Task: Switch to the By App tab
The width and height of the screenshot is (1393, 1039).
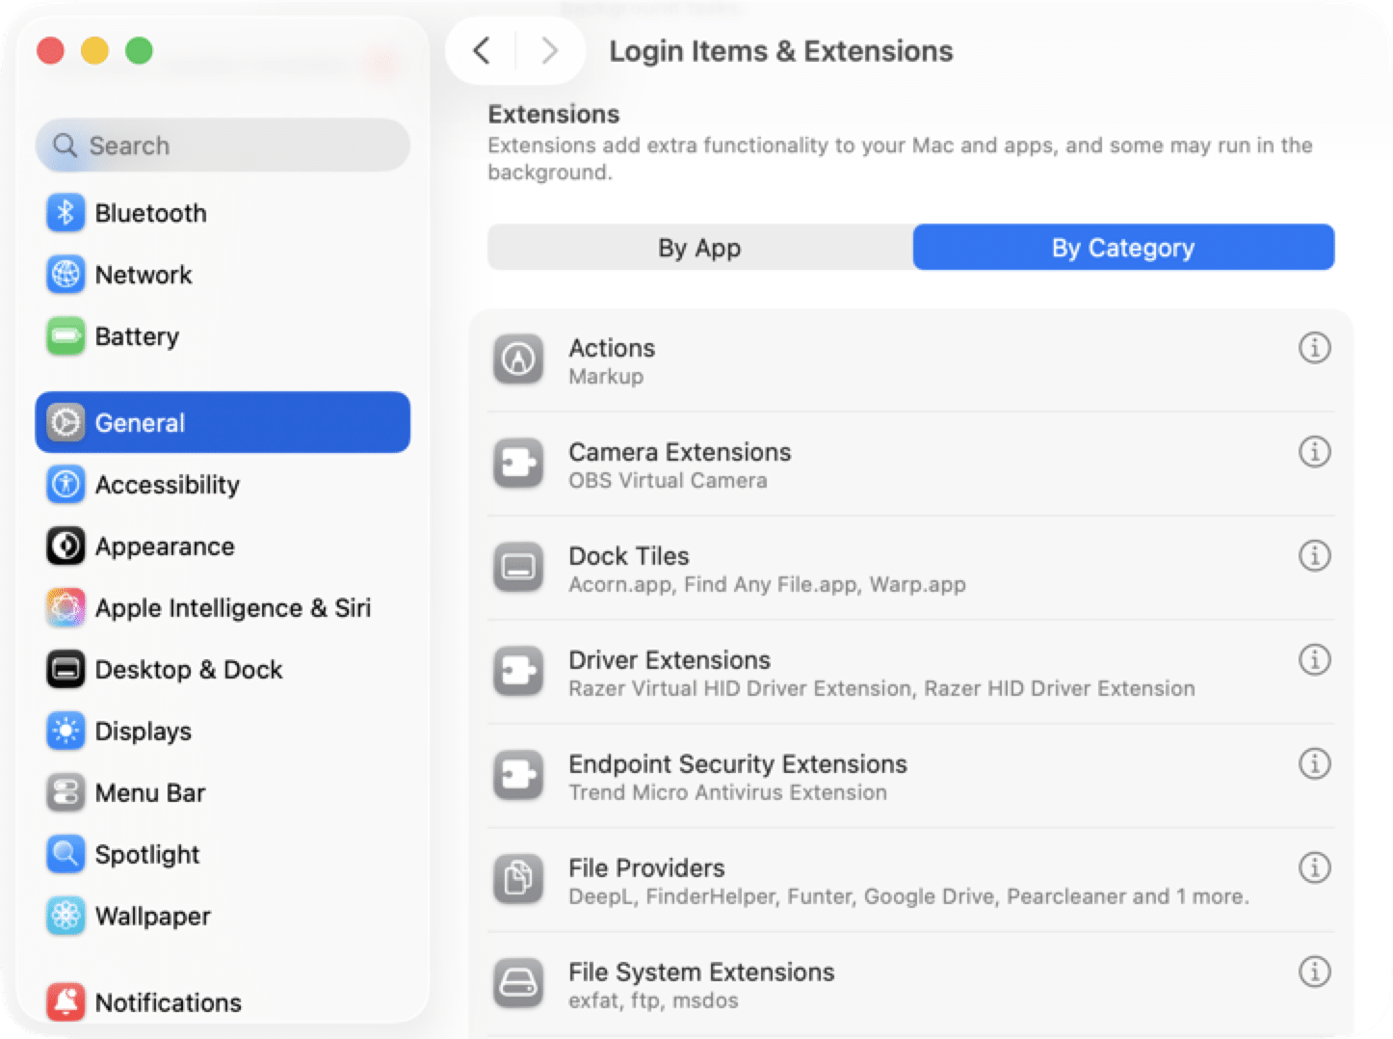Action: (x=700, y=248)
